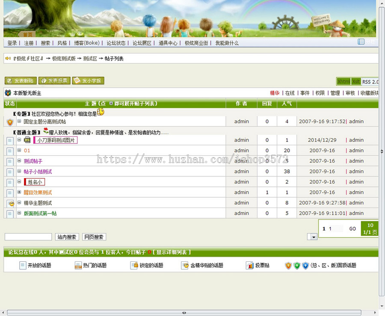This screenshot has width=385, height=316.
Task: Go to 极炫测试版 breadcrumb link
Action: [64, 59]
